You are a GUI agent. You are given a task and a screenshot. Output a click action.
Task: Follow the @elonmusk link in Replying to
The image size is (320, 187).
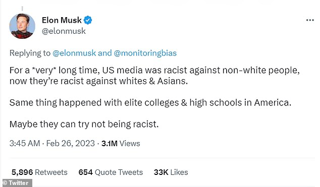tap(74, 53)
